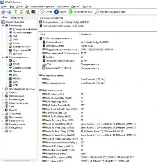Click the Память memory module icon

pos(10,71)
